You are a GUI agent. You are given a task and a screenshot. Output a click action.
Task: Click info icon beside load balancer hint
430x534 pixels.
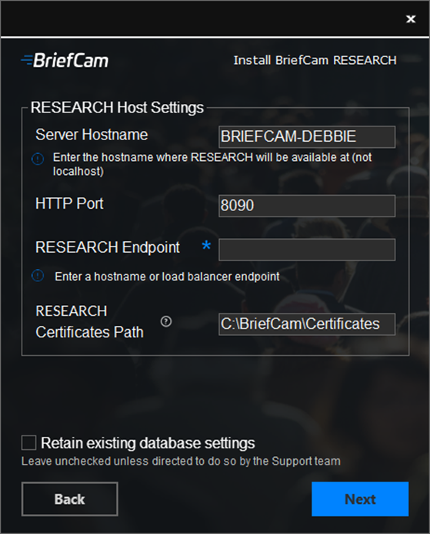point(38,276)
